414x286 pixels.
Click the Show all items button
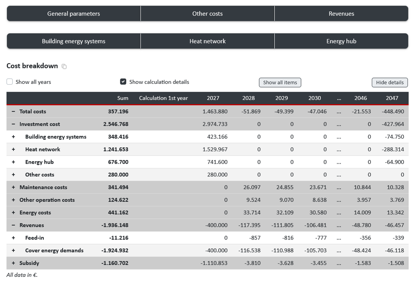coord(280,83)
